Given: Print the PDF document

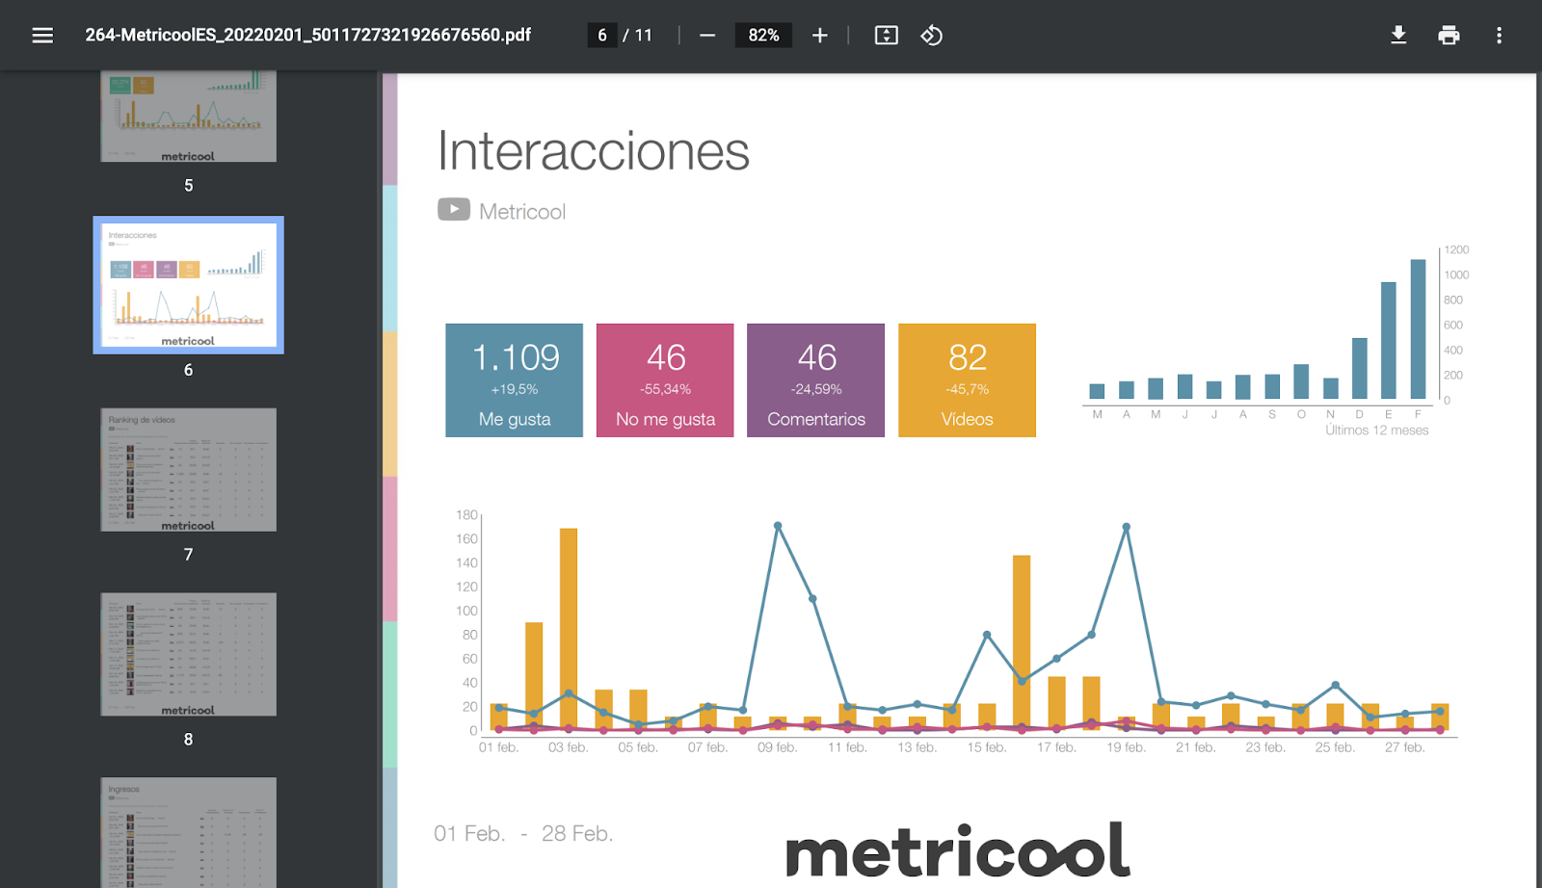Looking at the screenshot, I should 1449,36.
